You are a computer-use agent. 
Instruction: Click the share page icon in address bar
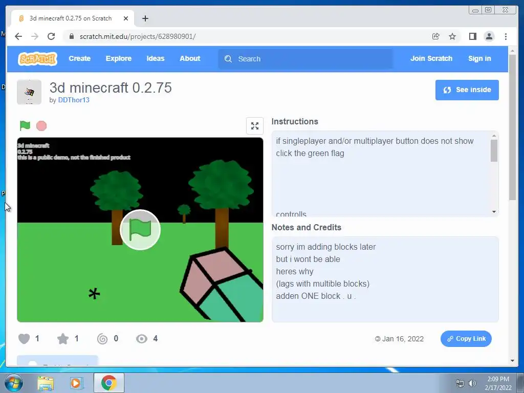tap(436, 36)
